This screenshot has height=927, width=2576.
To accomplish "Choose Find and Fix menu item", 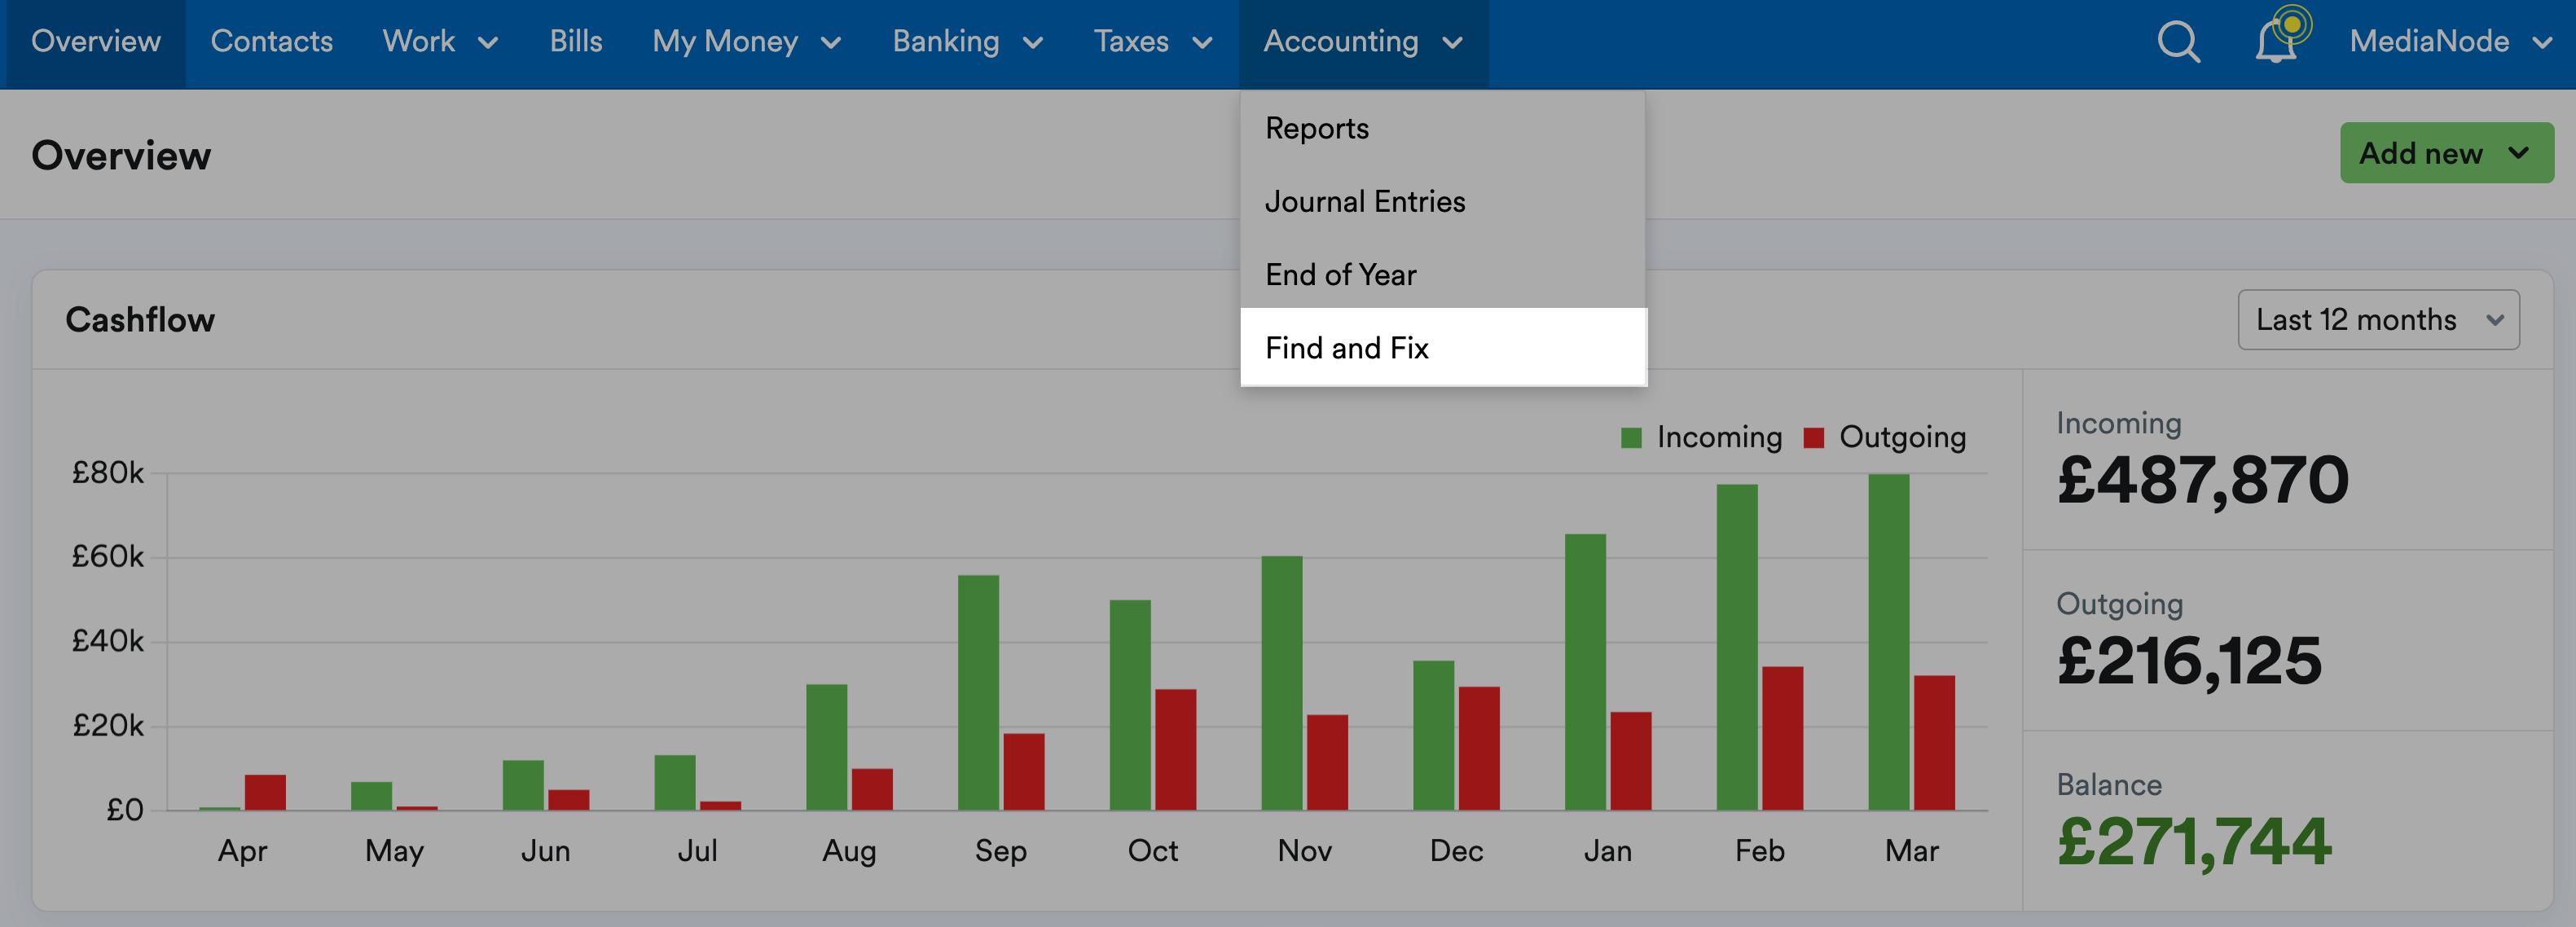I will click(x=1443, y=347).
